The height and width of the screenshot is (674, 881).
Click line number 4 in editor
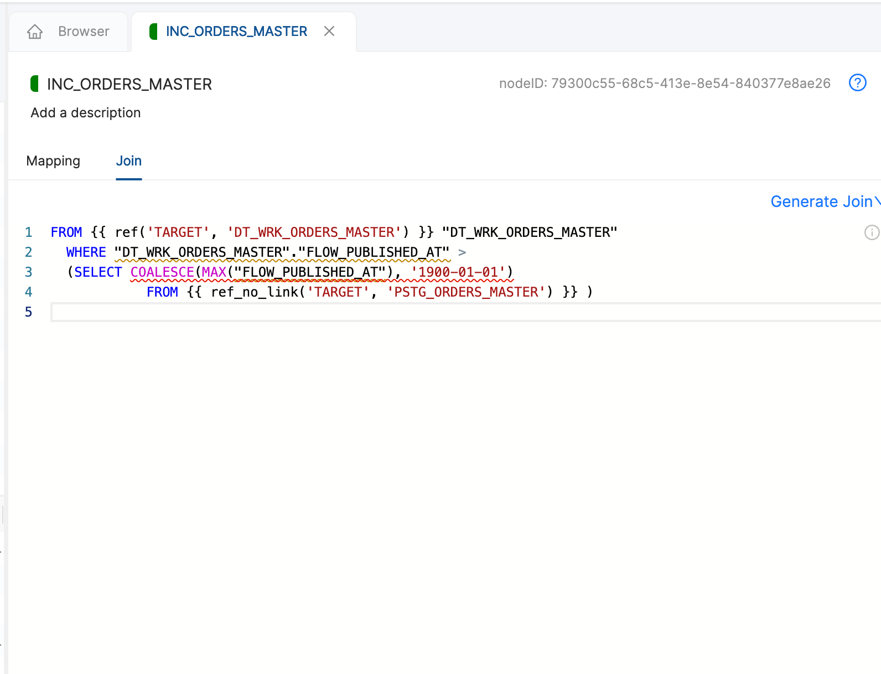tap(29, 292)
